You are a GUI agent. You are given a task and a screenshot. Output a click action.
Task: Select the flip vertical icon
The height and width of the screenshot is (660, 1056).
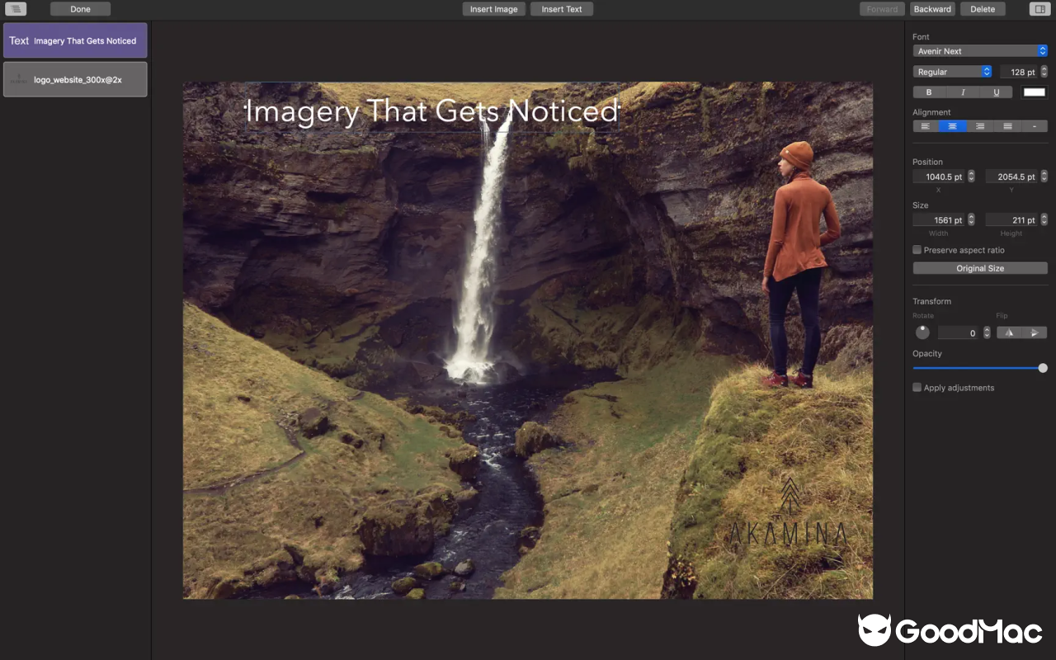[x=1035, y=332]
